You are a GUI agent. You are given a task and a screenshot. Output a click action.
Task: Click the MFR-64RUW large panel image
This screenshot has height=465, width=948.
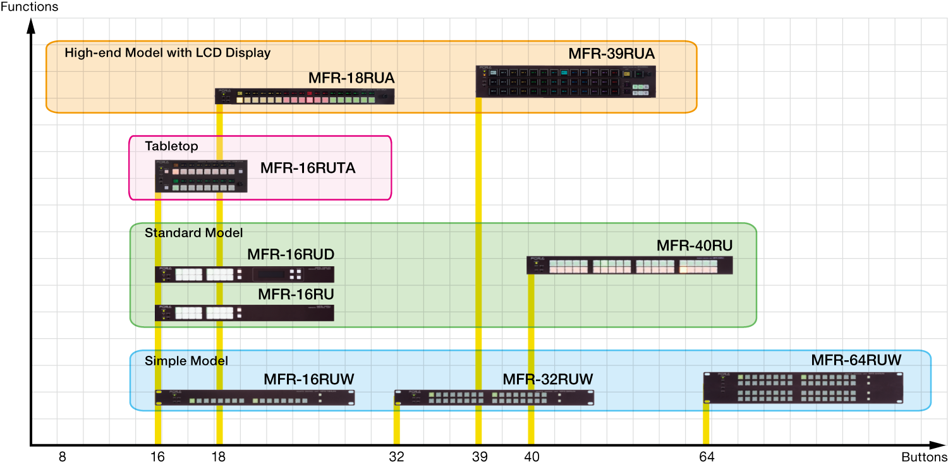tap(803, 388)
